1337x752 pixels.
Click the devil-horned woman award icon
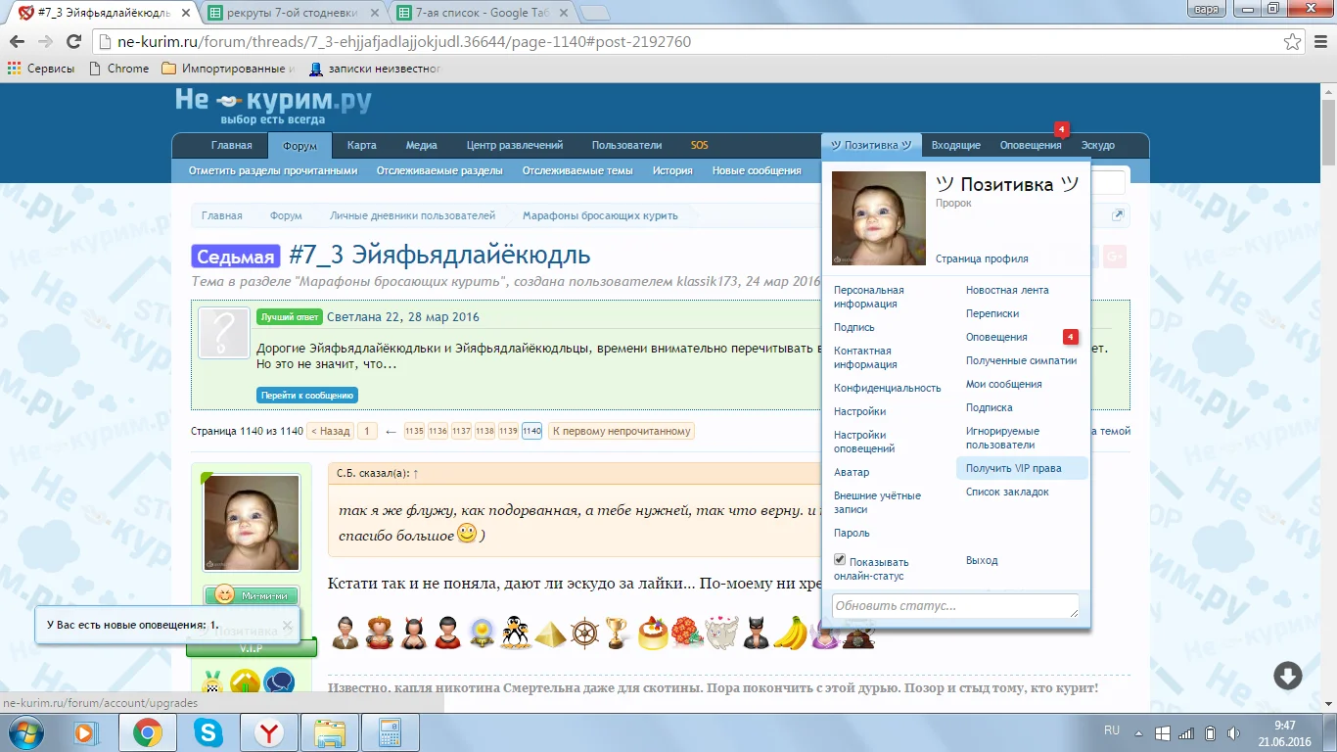[x=413, y=633]
